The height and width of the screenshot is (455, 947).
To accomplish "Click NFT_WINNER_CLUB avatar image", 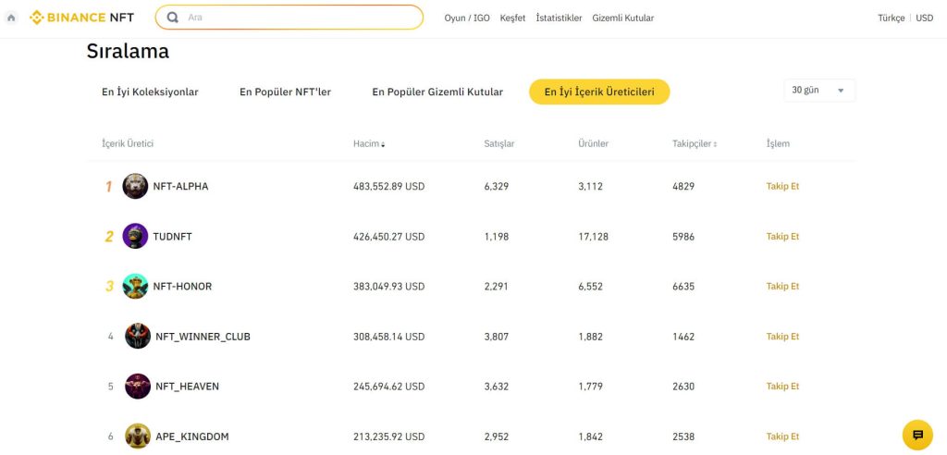I will [x=138, y=336].
